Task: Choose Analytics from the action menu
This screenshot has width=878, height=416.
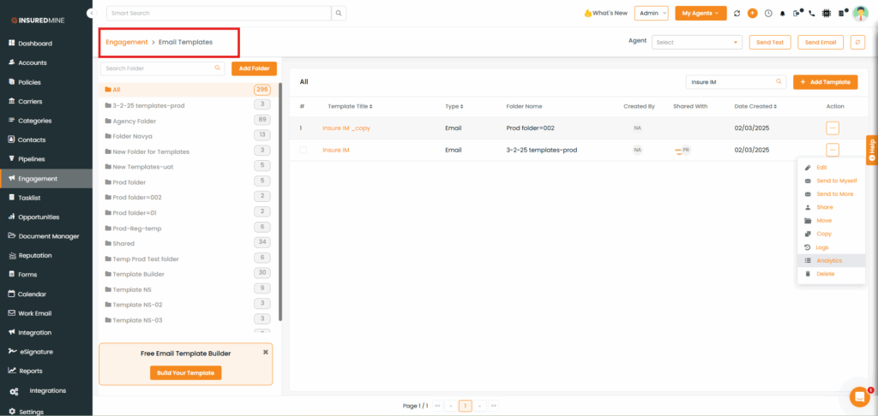Action: pos(829,260)
